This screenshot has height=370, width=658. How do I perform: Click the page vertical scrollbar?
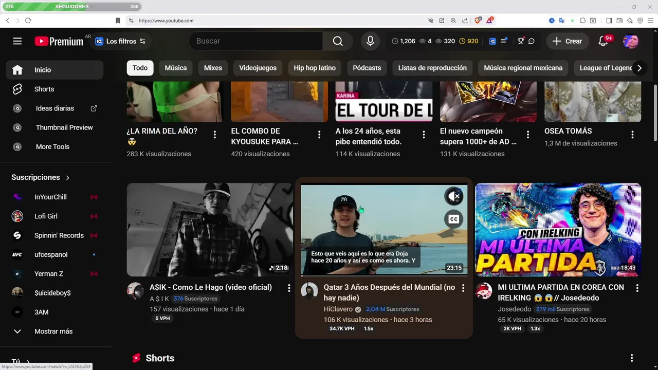655,113
